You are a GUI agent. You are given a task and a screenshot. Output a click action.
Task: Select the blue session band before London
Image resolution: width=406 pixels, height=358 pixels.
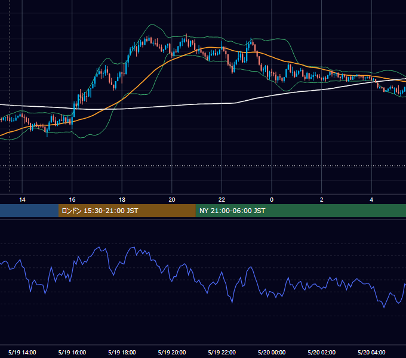click(x=29, y=211)
